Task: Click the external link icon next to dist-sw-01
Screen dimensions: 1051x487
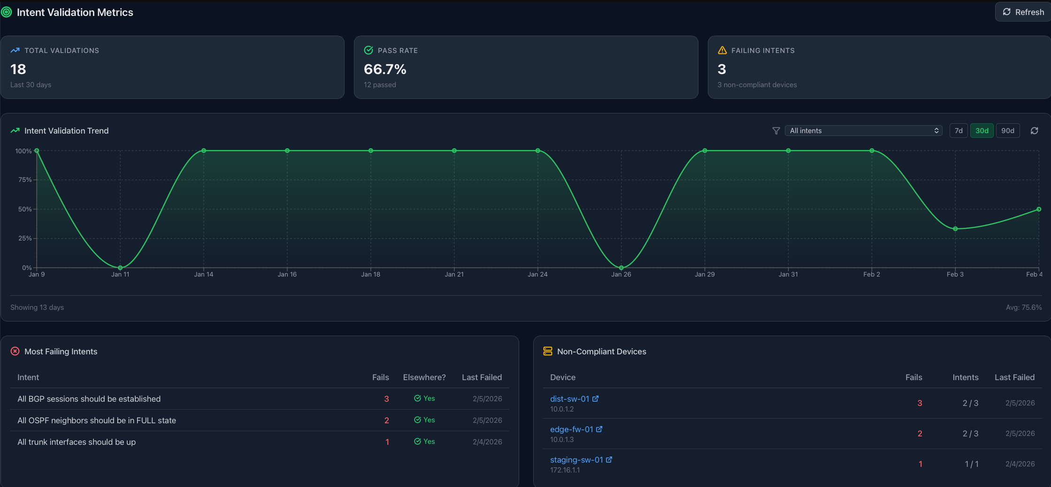Action: coord(595,398)
